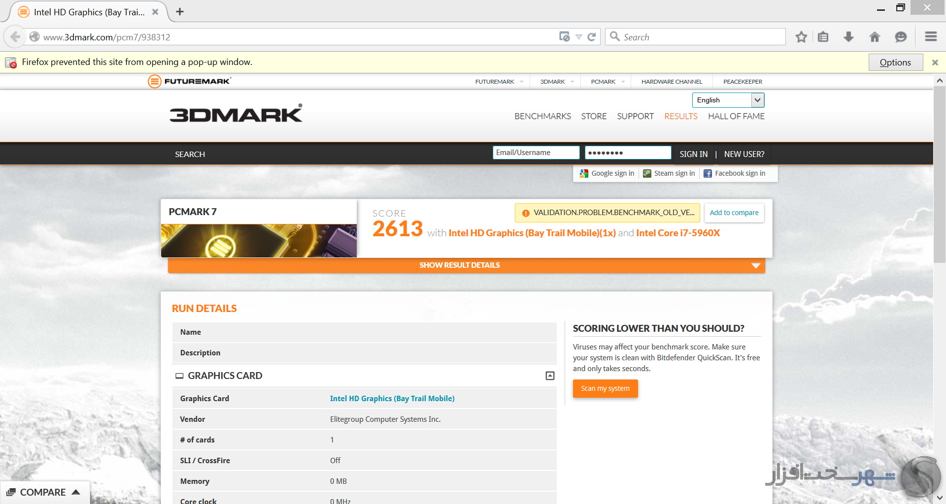Click NEW USER? link
The height and width of the screenshot is (504, 946).
(x=744, y=154)
